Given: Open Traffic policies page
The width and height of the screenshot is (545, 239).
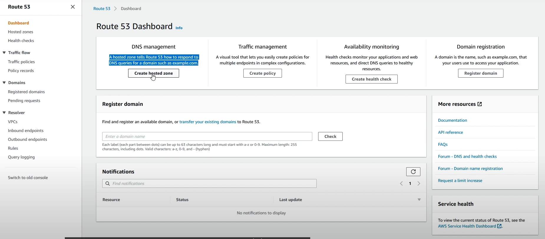Looking at the screenshot, I should [x=21, y=62].
